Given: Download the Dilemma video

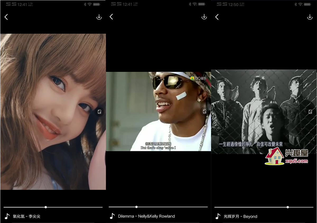Looking at the screenshot, I should tap(204, 17).
